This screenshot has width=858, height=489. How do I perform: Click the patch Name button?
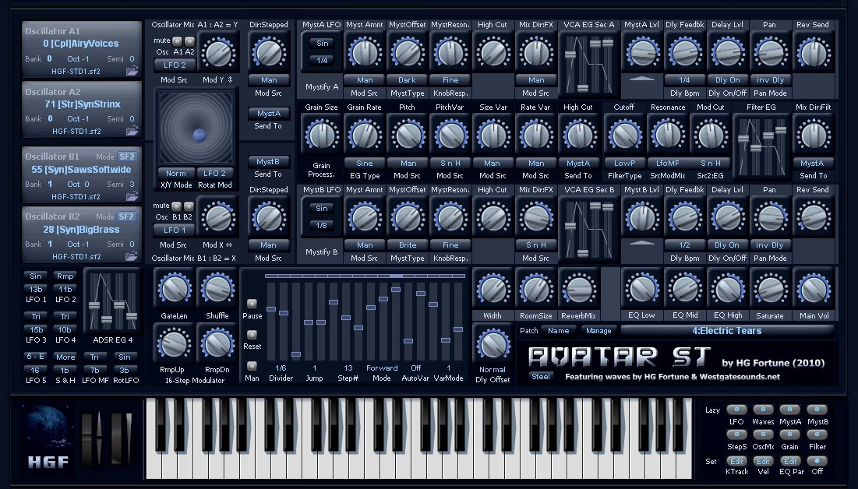point(558,330)
